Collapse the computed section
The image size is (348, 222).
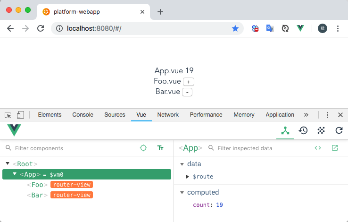pos(182,192)
